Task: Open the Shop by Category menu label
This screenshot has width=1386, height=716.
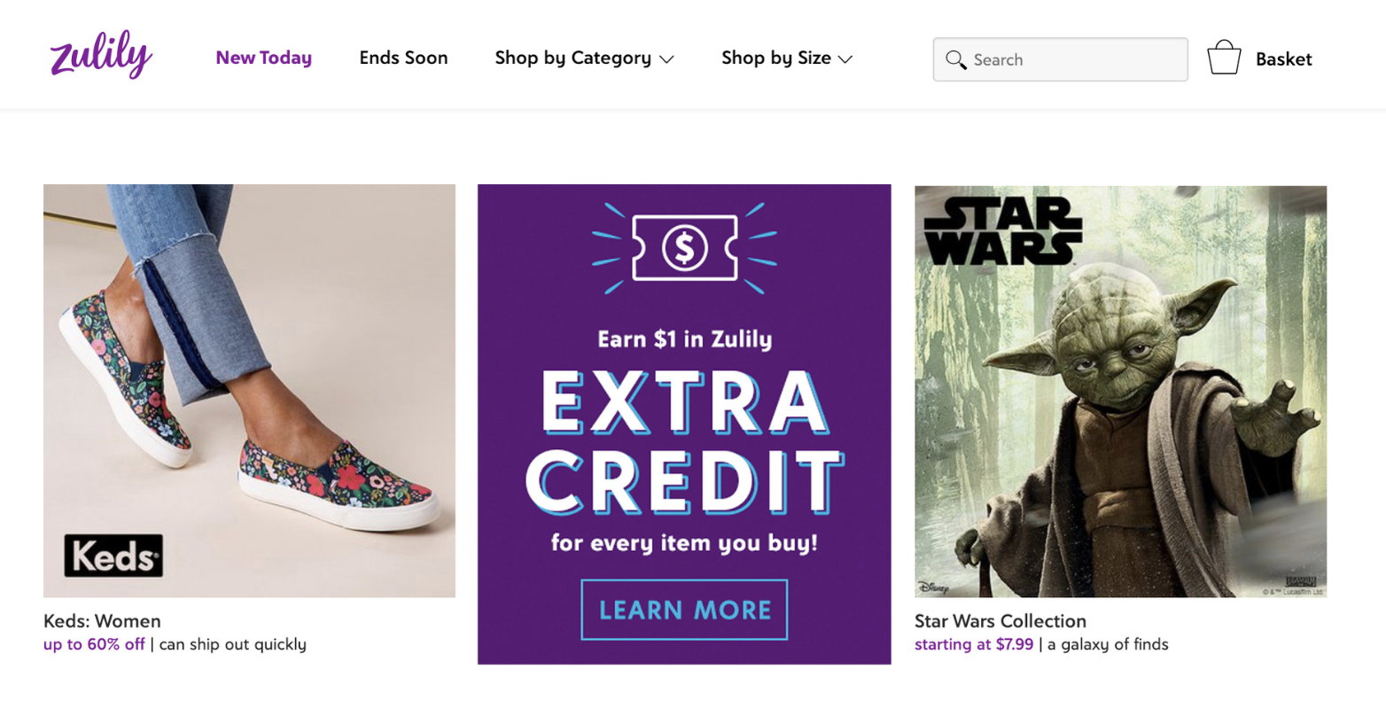Action: pos(572,58)
